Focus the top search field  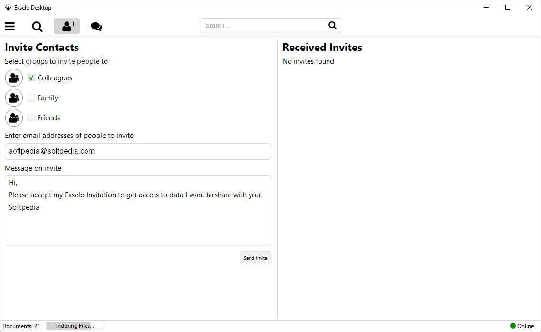[271, 26]
